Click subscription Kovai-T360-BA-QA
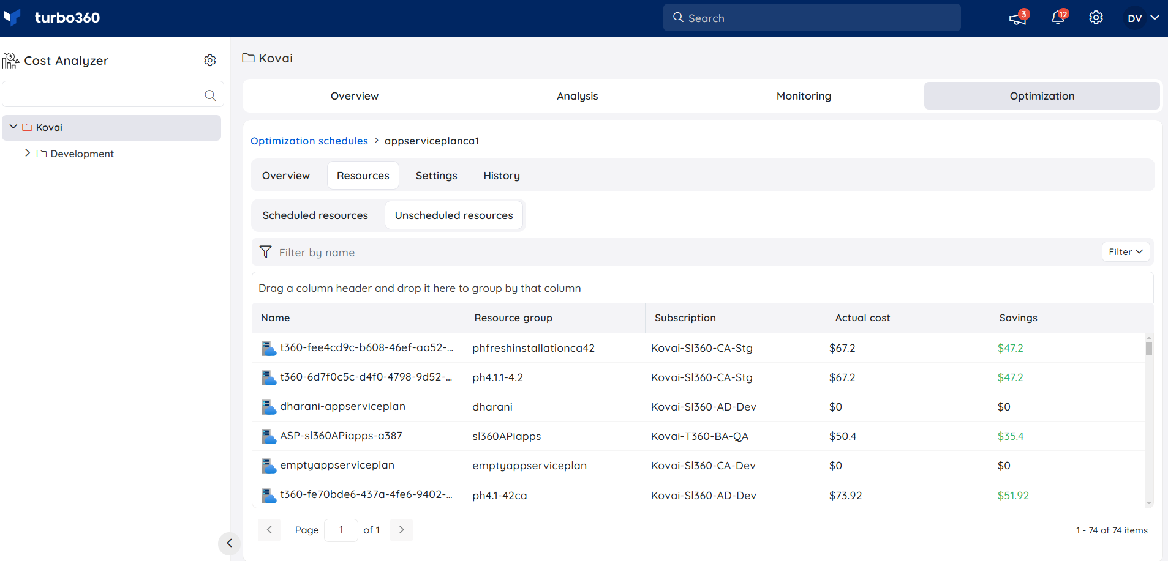 [699, 436]
